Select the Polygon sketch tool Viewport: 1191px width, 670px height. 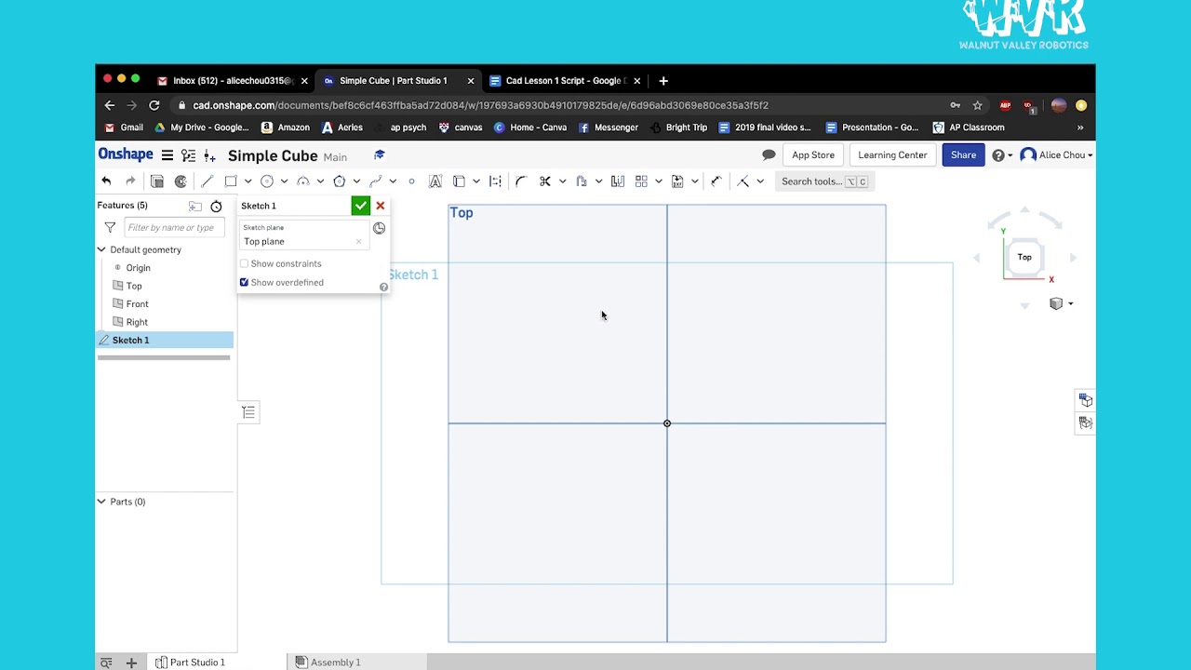click(340, 181)
